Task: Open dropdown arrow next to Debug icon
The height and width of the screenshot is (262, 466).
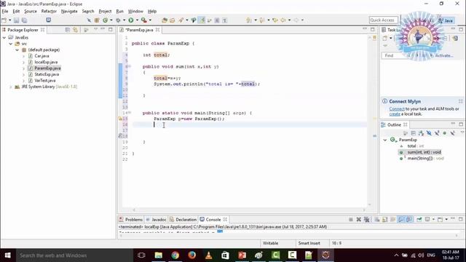Action: (125, 20)
